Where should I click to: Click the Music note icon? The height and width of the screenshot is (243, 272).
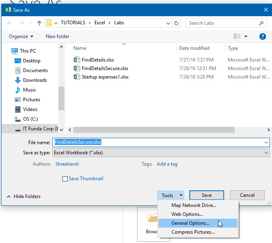pos(18,90)
